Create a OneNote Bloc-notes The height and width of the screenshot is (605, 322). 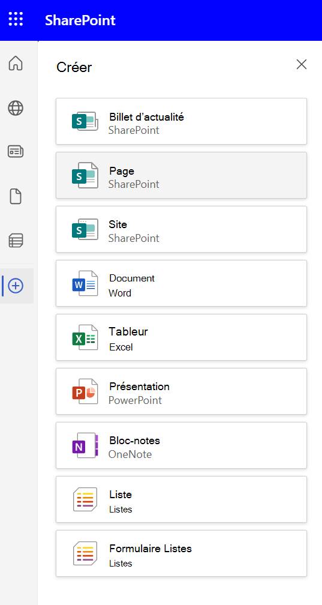pyautogui.click(x=181, y=445)
